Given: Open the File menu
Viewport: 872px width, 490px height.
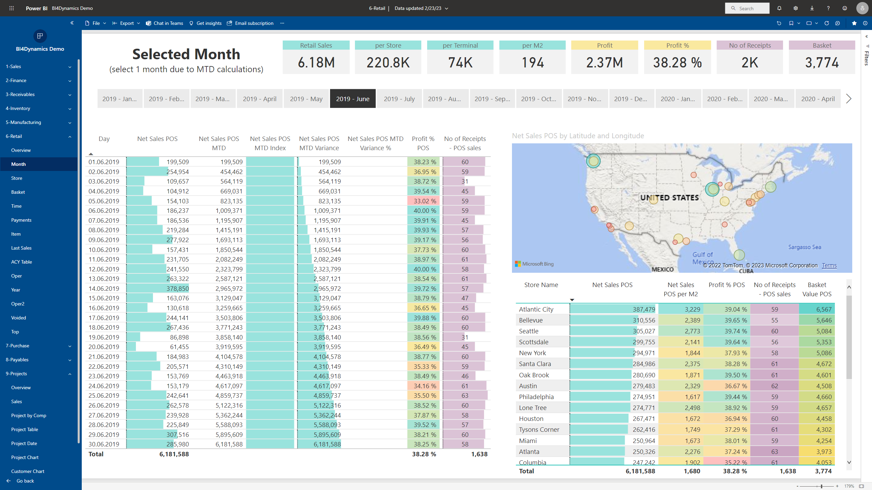Looking at the screenshot, I should coord(96,23).
